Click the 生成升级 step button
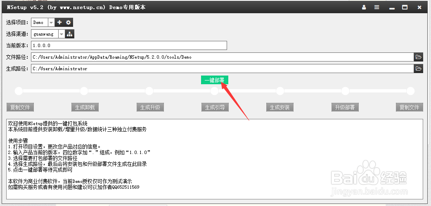Viewport: 431px width, 206px height. pos(150,107)
